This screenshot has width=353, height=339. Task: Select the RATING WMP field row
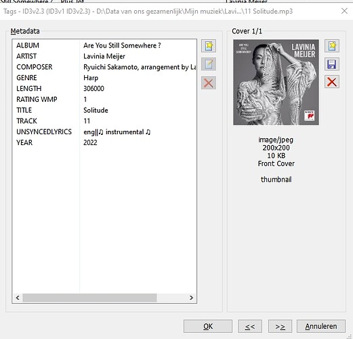pyautogui.click(x=104, y=100)
